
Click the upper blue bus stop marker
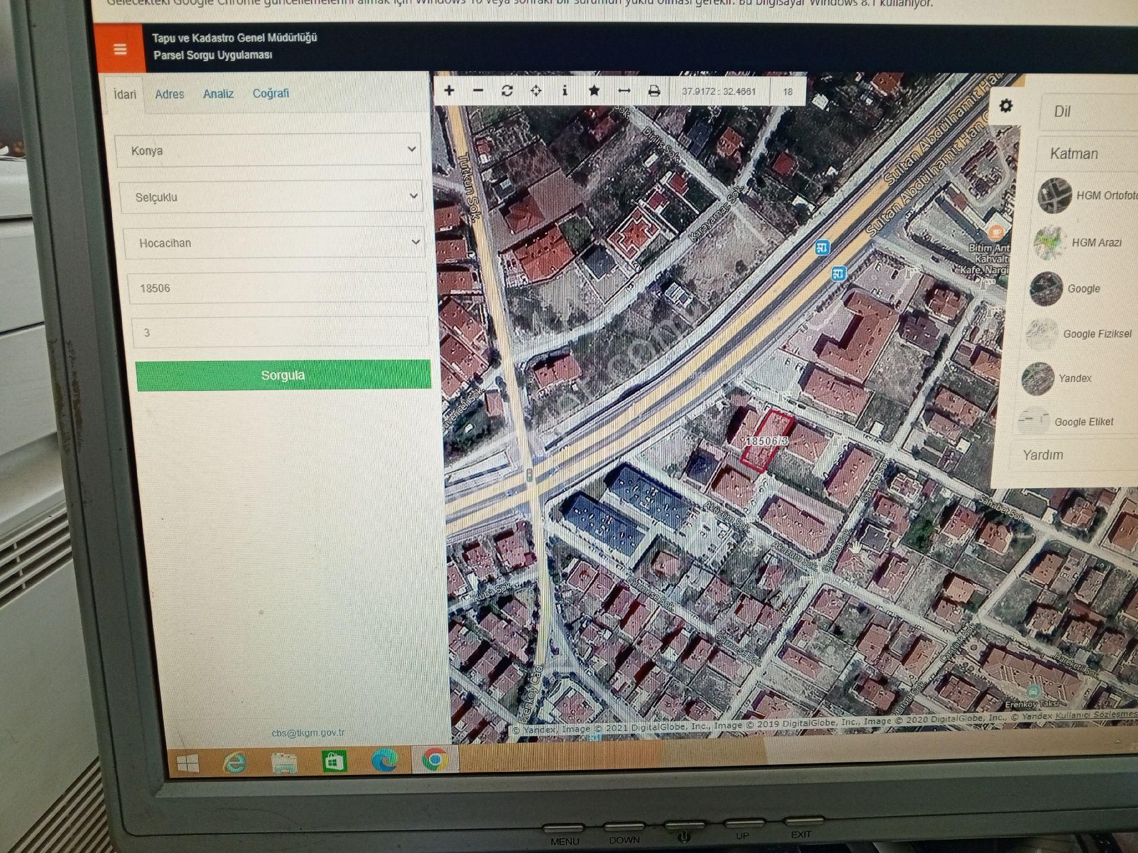822,247
